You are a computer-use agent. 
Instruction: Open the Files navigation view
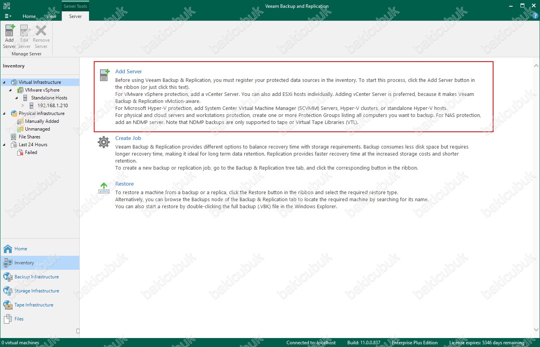pyautogui.click(x=40, y=319)
